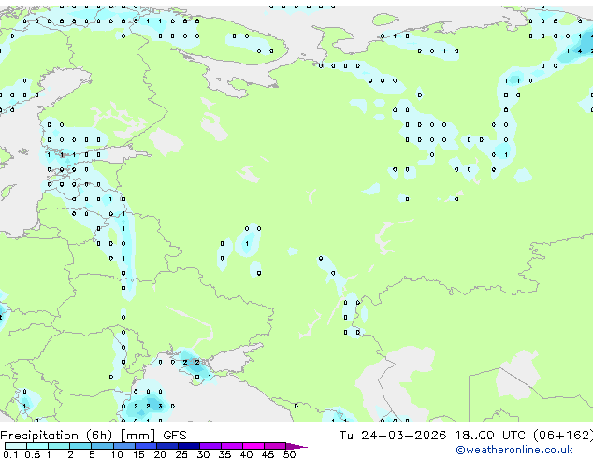Click the 10–15 mm legend color segment

point(123,446)
